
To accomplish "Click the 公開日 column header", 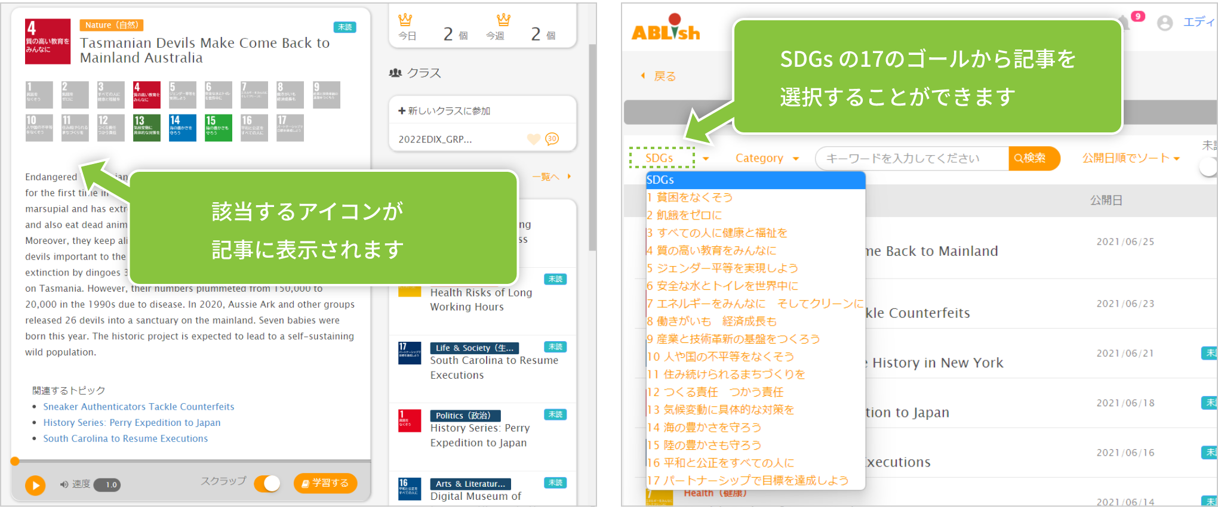I will 1106,200.
